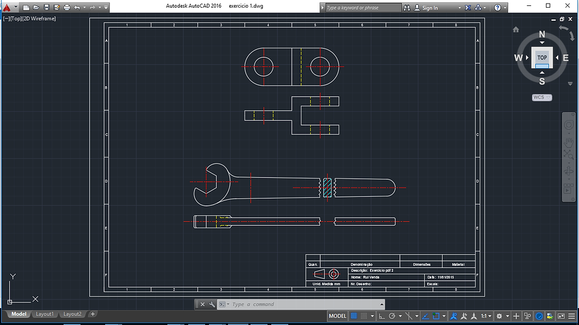Screen dimensions: 579x325
Task: Expand the Help dropdown arrow
Action: coord(505,8)
